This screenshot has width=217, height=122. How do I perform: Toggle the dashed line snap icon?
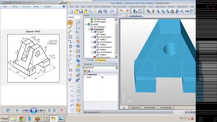[x=78, y=96]
